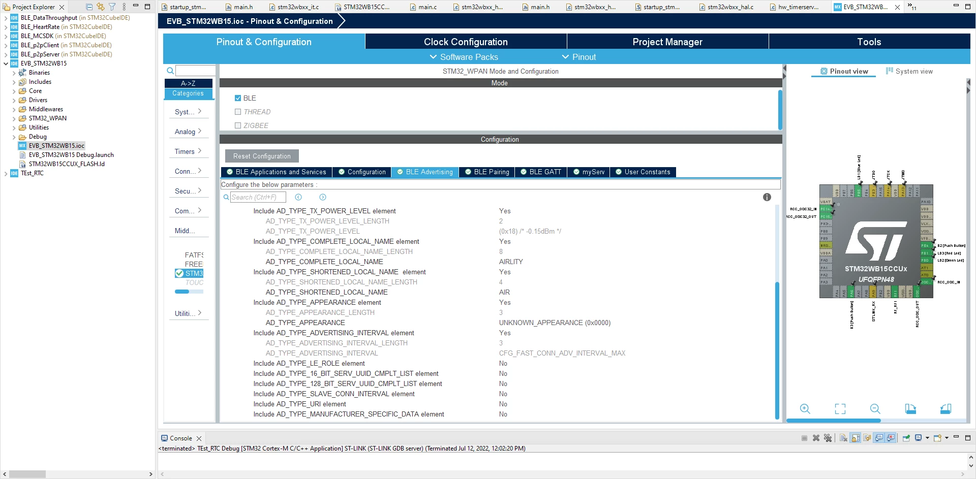Remove all terminated launches in Console

coord(828,438)
